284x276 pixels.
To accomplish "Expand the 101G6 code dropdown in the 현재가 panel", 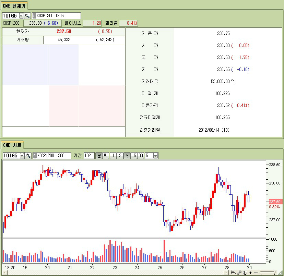I will click(x=21, y=16).
